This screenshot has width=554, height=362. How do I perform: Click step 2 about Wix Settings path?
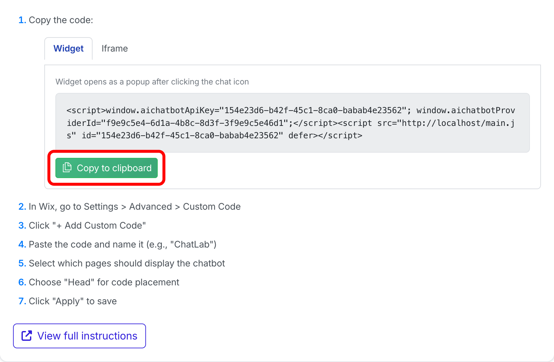coord(134,207)
